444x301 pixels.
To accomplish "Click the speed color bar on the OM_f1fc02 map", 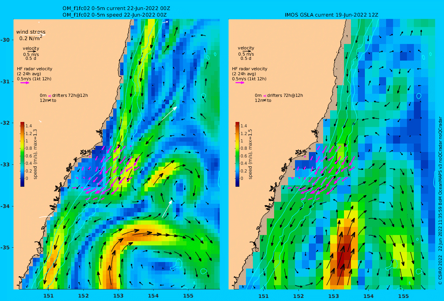I will point(22,154).
